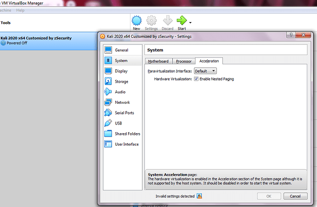This screenshot has height=207, width=317.
Task: Select the Display settings category
Action: coord(121,71)
